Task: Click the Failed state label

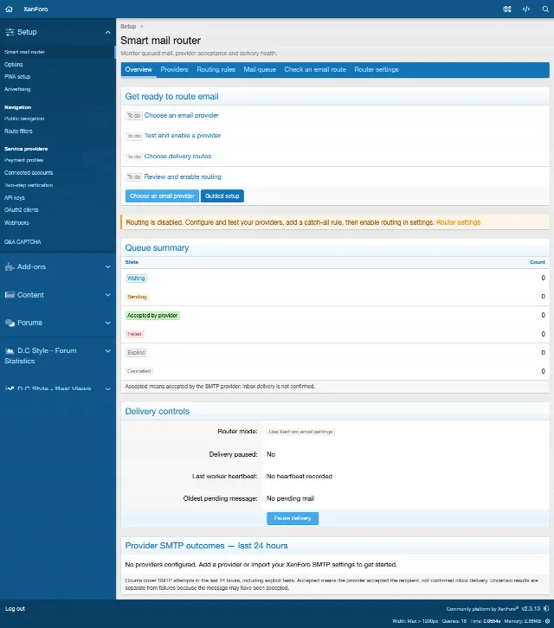Action: pos(134,334)
